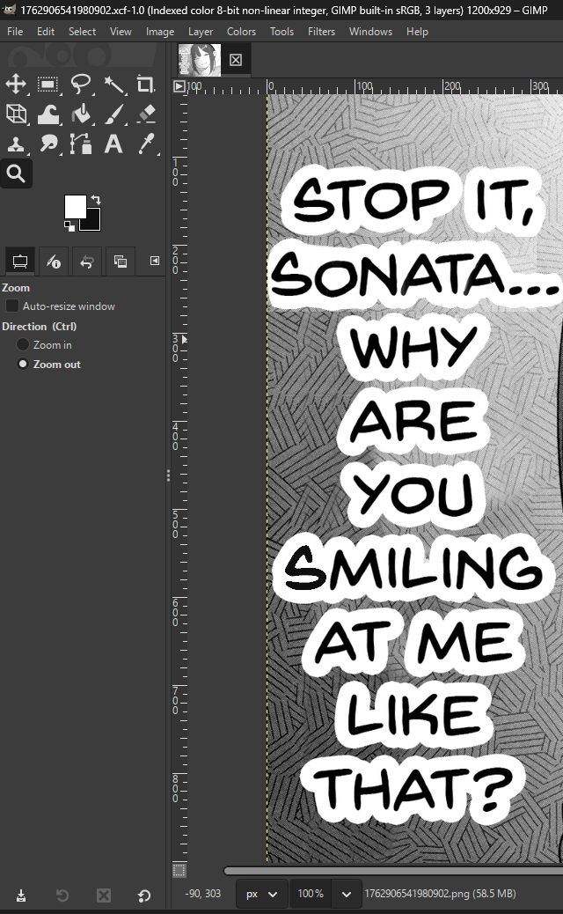Click the foreground white color swatch
The height and width of the screenshot is (914, 563).
tap(74, 206)
